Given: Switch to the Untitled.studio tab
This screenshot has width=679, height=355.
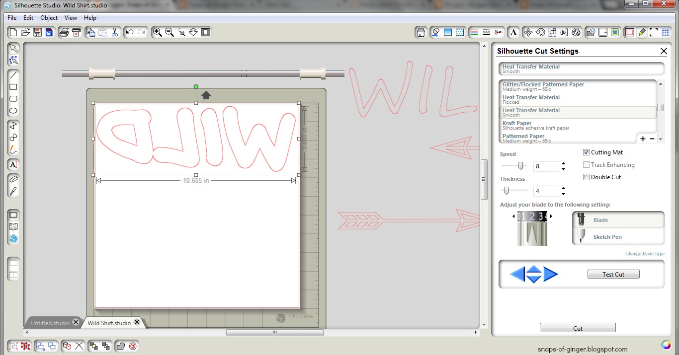Looking at the screenshot, I should 50,323.
